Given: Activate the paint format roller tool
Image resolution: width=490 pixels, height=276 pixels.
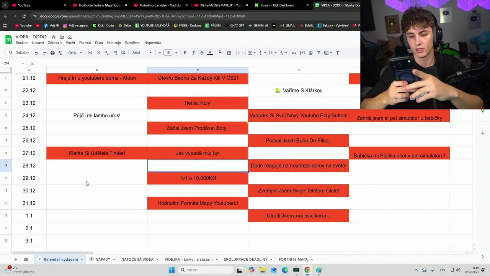Looking at the screenshot, I should tap(60, 53).
